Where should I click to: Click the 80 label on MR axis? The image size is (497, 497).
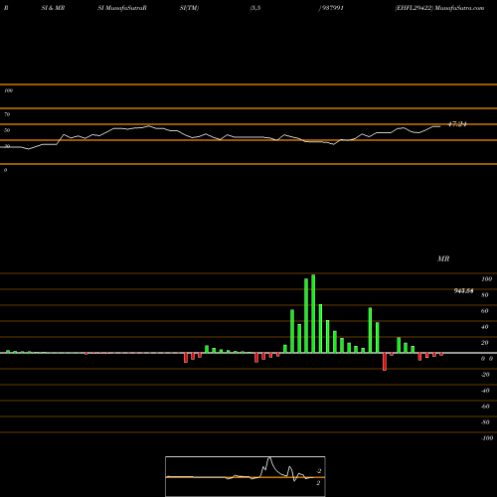[x=485, y=295]
